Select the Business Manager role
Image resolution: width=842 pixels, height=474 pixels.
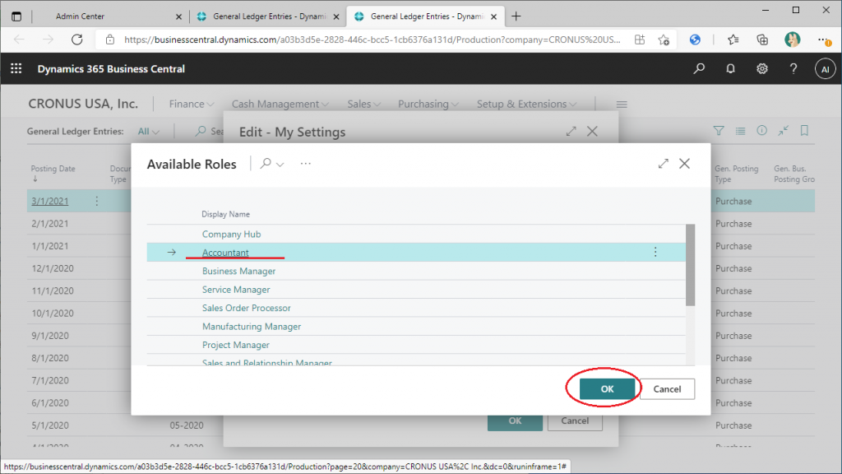(239, 271)
